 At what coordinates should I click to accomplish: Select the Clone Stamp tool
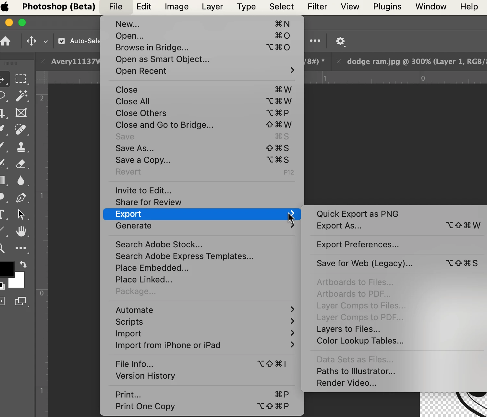(21, 147)
